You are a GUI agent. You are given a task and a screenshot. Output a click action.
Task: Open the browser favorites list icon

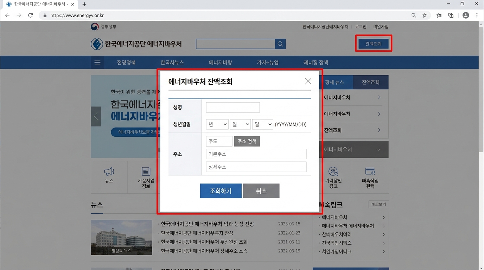point(439,15)
